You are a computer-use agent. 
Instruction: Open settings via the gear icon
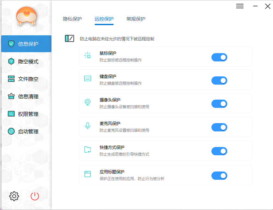point(14,196)
